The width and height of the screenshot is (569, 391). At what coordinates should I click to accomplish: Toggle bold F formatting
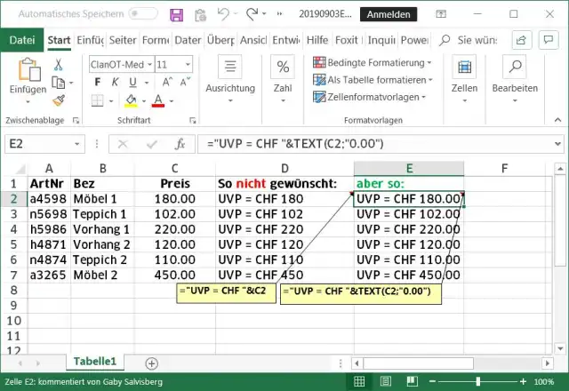(97, 83)
